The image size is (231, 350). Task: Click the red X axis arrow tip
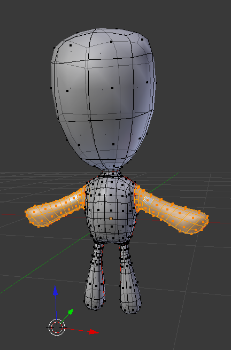(94, 332)
